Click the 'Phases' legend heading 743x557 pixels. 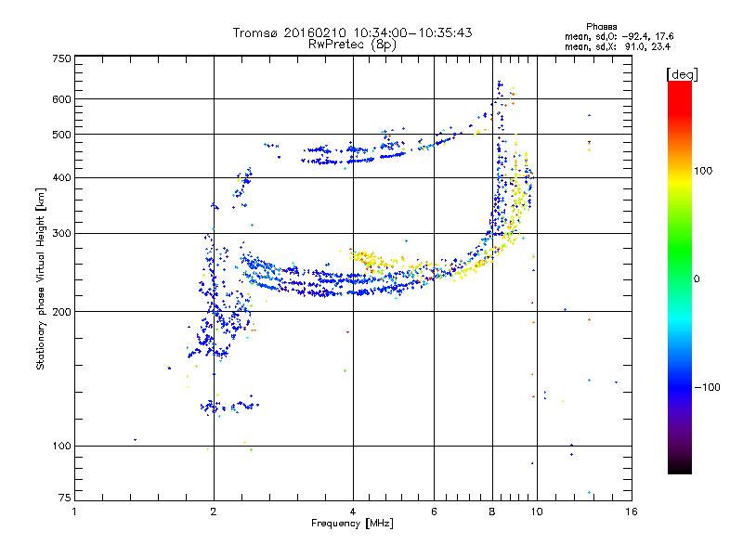tap(601, 27)
